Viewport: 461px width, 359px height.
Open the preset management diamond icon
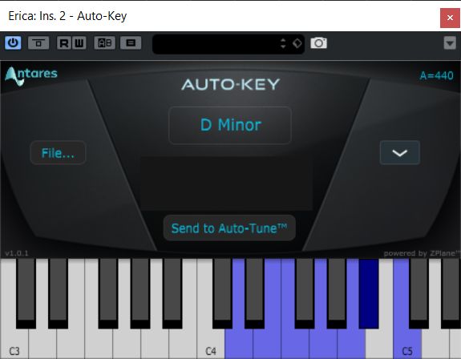pyautogui.click(x=297, y=43)
